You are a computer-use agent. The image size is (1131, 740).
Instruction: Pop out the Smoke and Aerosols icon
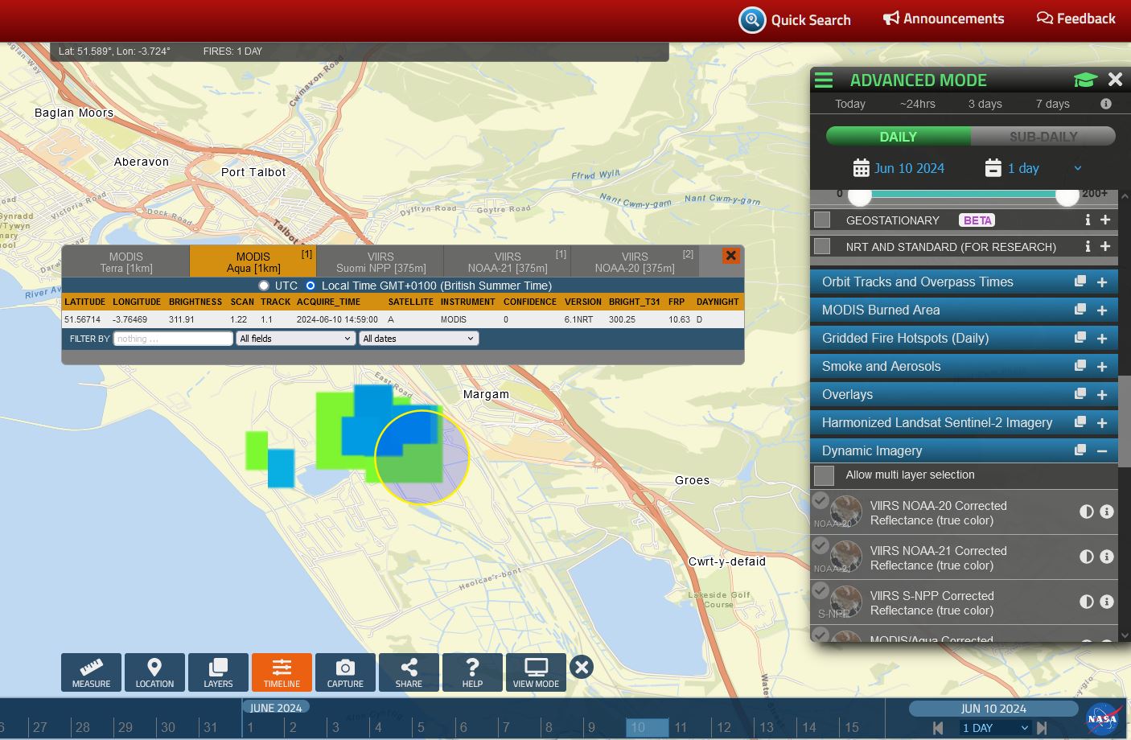click(1080, 366)
